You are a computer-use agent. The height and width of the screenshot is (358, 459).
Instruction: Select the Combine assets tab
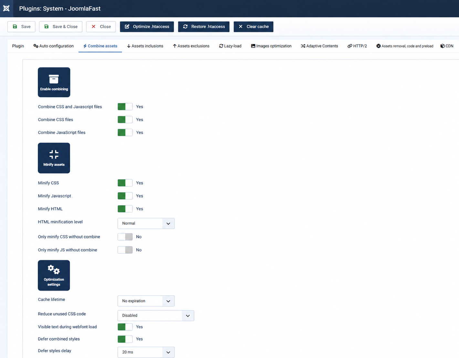[100, 46]
